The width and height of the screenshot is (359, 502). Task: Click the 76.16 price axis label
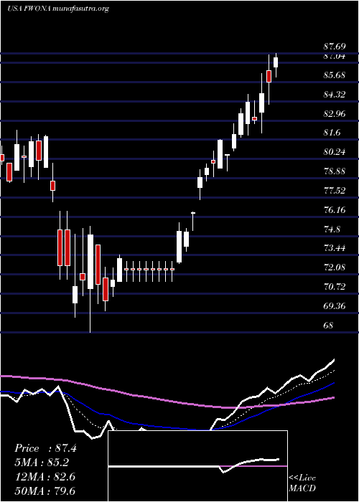[x=335, y=210]
